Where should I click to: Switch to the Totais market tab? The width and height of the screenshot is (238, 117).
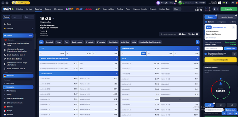pyautogui.click(x=59, y=42)
